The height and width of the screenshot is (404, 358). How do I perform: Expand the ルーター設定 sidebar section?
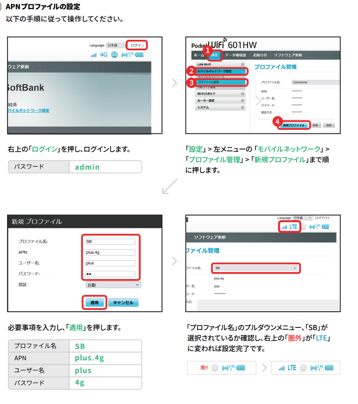pos(220,101)
